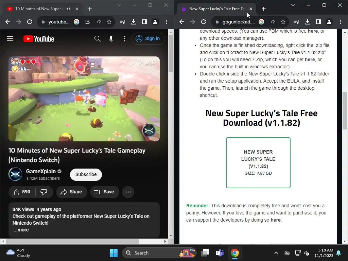Viewport: 348px width, 261px height.
Task: Share the New Super Lucky's Tale video
Action: click(71, 192)
